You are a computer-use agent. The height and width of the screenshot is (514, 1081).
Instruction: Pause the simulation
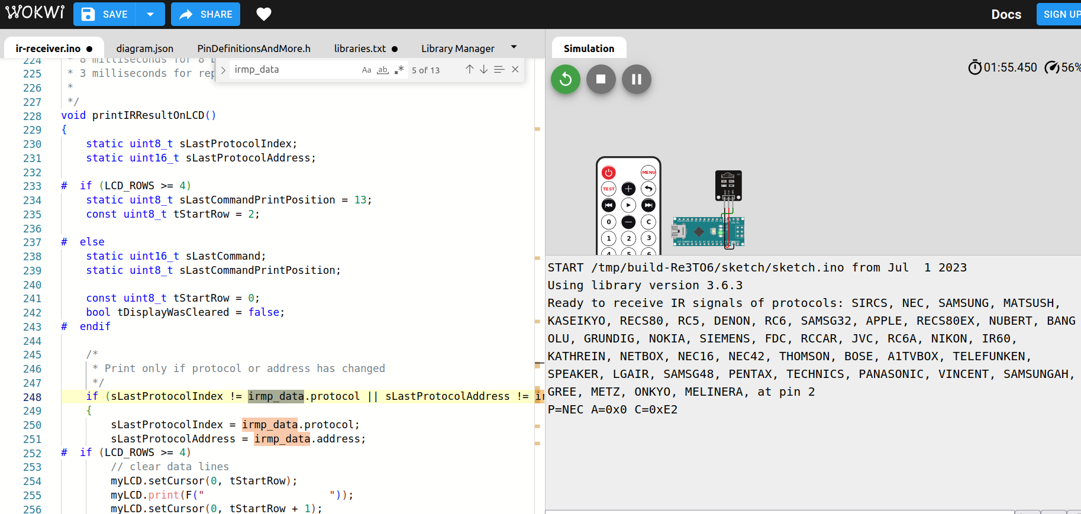tap(636, 79)
